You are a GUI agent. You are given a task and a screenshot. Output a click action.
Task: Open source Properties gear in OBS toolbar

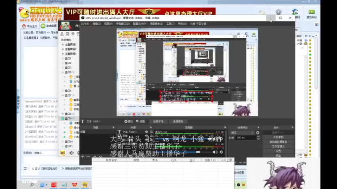point(128,121)
